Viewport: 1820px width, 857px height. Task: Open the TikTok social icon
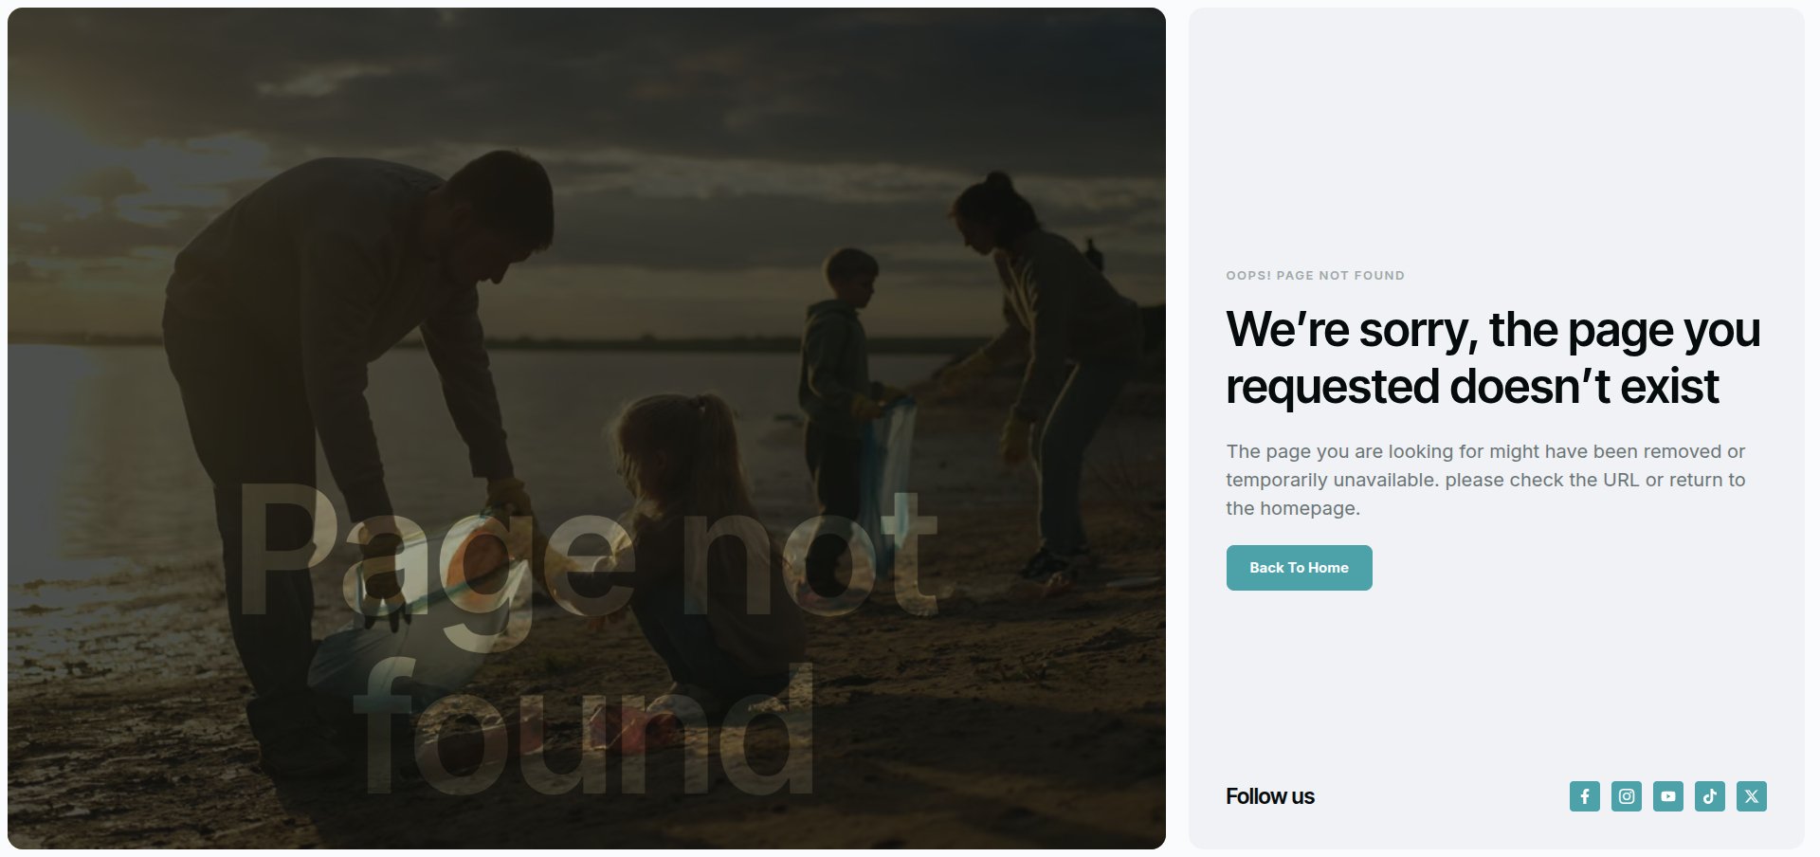click(x=1709, y=796)
